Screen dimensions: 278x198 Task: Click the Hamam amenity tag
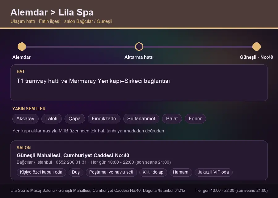(x=181, y=172)
